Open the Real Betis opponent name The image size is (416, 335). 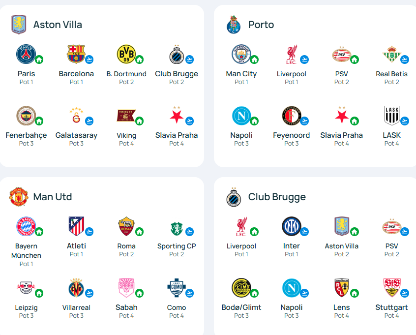(391, 74)
